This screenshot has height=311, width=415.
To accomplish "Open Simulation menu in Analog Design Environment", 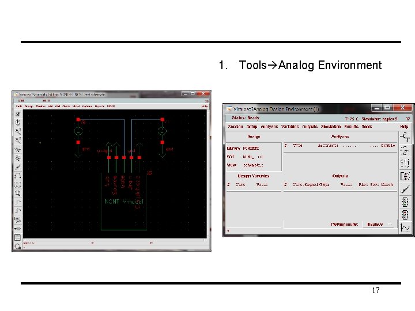I will click(x=331, y=127).
